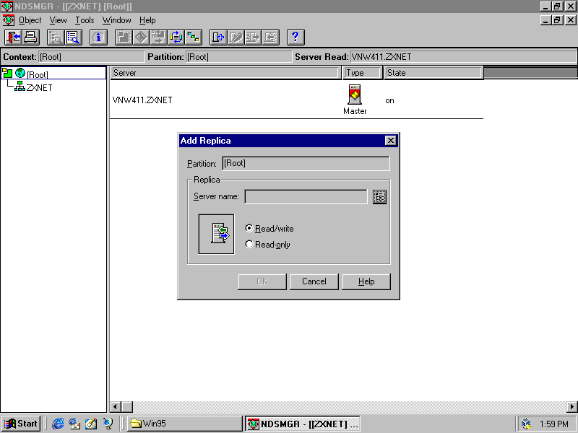Click the system tray icon near clock
578x433 pixels.
click(x=526, y=424)
